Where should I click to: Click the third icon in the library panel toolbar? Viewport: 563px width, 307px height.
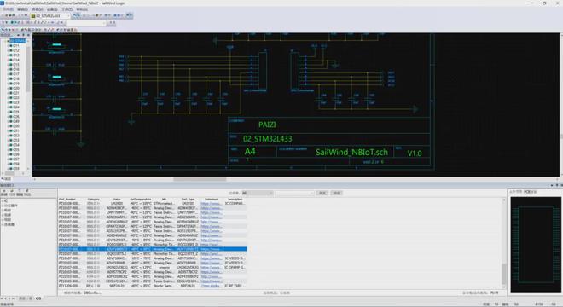coord(20,191)
